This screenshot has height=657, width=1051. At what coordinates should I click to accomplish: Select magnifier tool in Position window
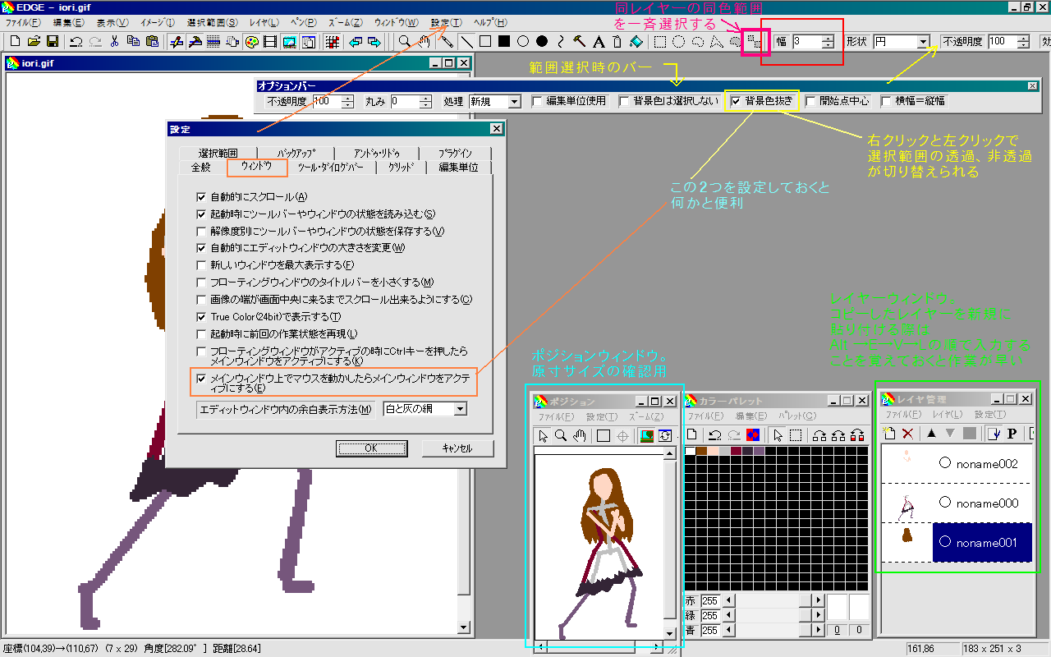(560, 435)
